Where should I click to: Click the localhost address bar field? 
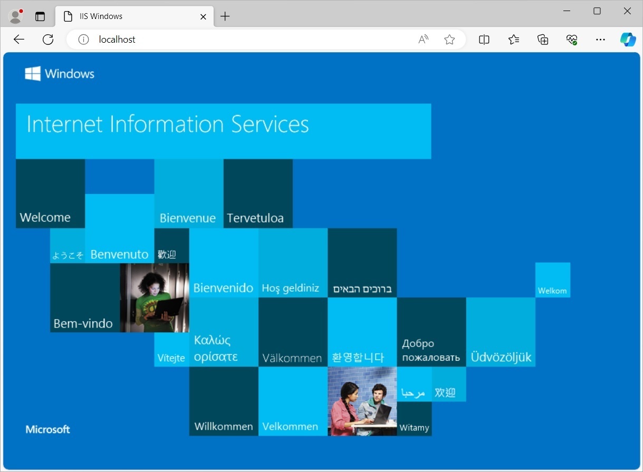point(248,40)
